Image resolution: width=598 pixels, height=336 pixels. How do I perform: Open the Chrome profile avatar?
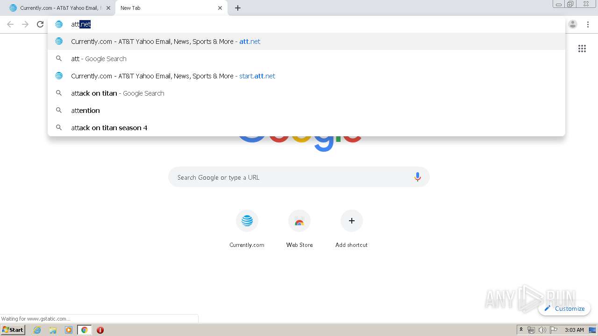(x=573, y=24)
